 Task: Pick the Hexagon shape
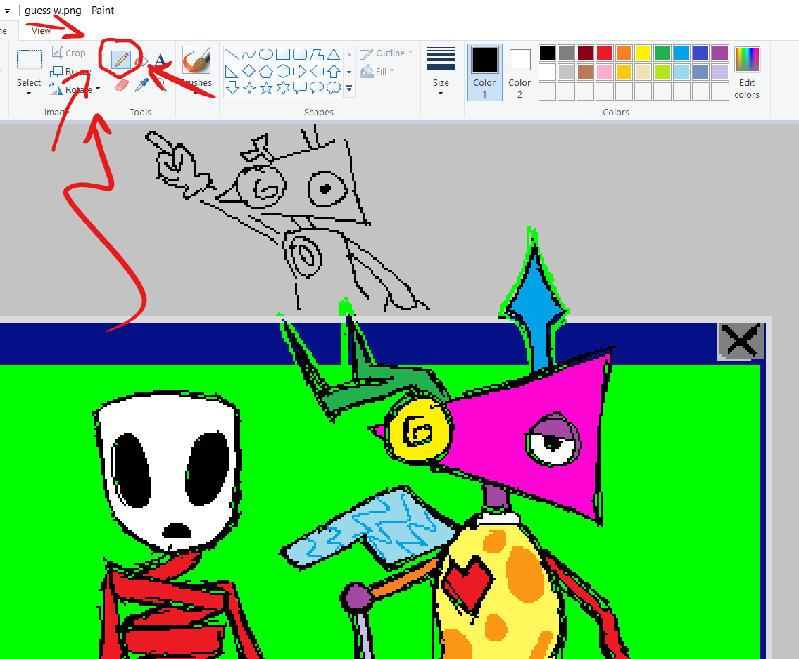pos(283,71)
